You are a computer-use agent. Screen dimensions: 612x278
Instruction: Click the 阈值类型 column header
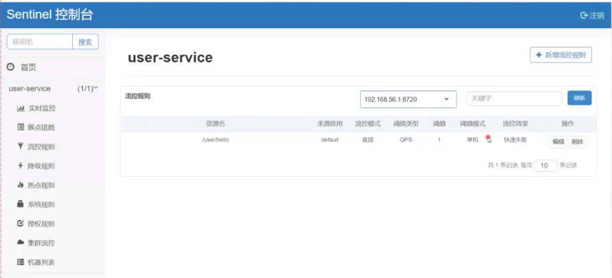tap(406, 124)
